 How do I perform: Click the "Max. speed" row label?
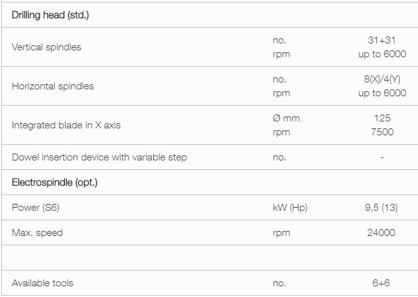[37, 233]
